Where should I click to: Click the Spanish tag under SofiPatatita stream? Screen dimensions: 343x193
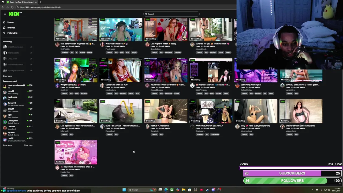tap(65, 52)
